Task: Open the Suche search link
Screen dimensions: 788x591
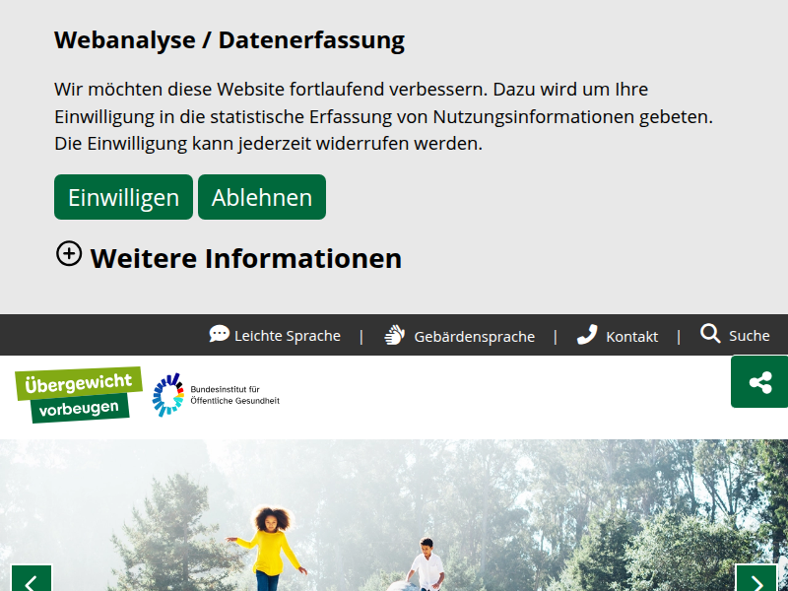Action: [x=735, y=334]
